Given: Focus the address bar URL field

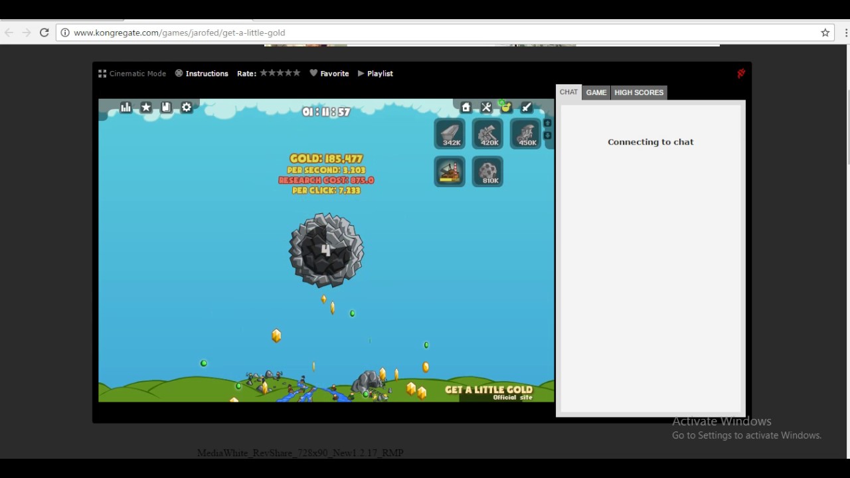Looking at the screenshot, I should click(445, 33).
